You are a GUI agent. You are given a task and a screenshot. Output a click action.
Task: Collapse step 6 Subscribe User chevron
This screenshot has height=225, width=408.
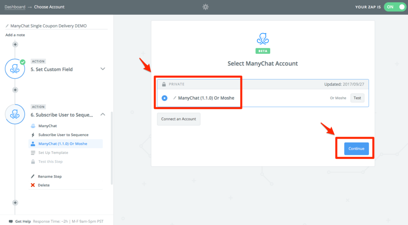[x=103, y=114]
